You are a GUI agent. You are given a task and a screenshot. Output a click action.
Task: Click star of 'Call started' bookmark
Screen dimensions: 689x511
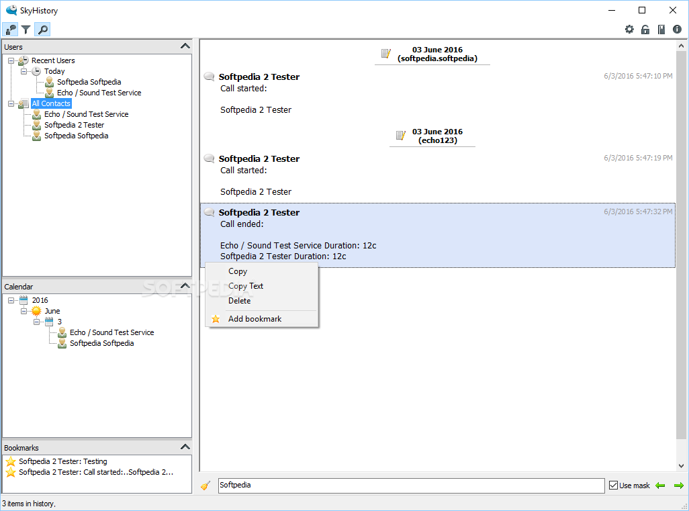tap(11, 472)
